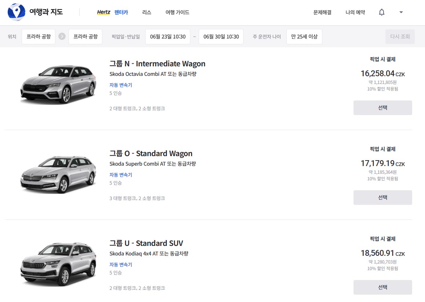Screen dimensions: 425x302
Task: Click the Hertz logo in navigation
Action: pos(103,12)
